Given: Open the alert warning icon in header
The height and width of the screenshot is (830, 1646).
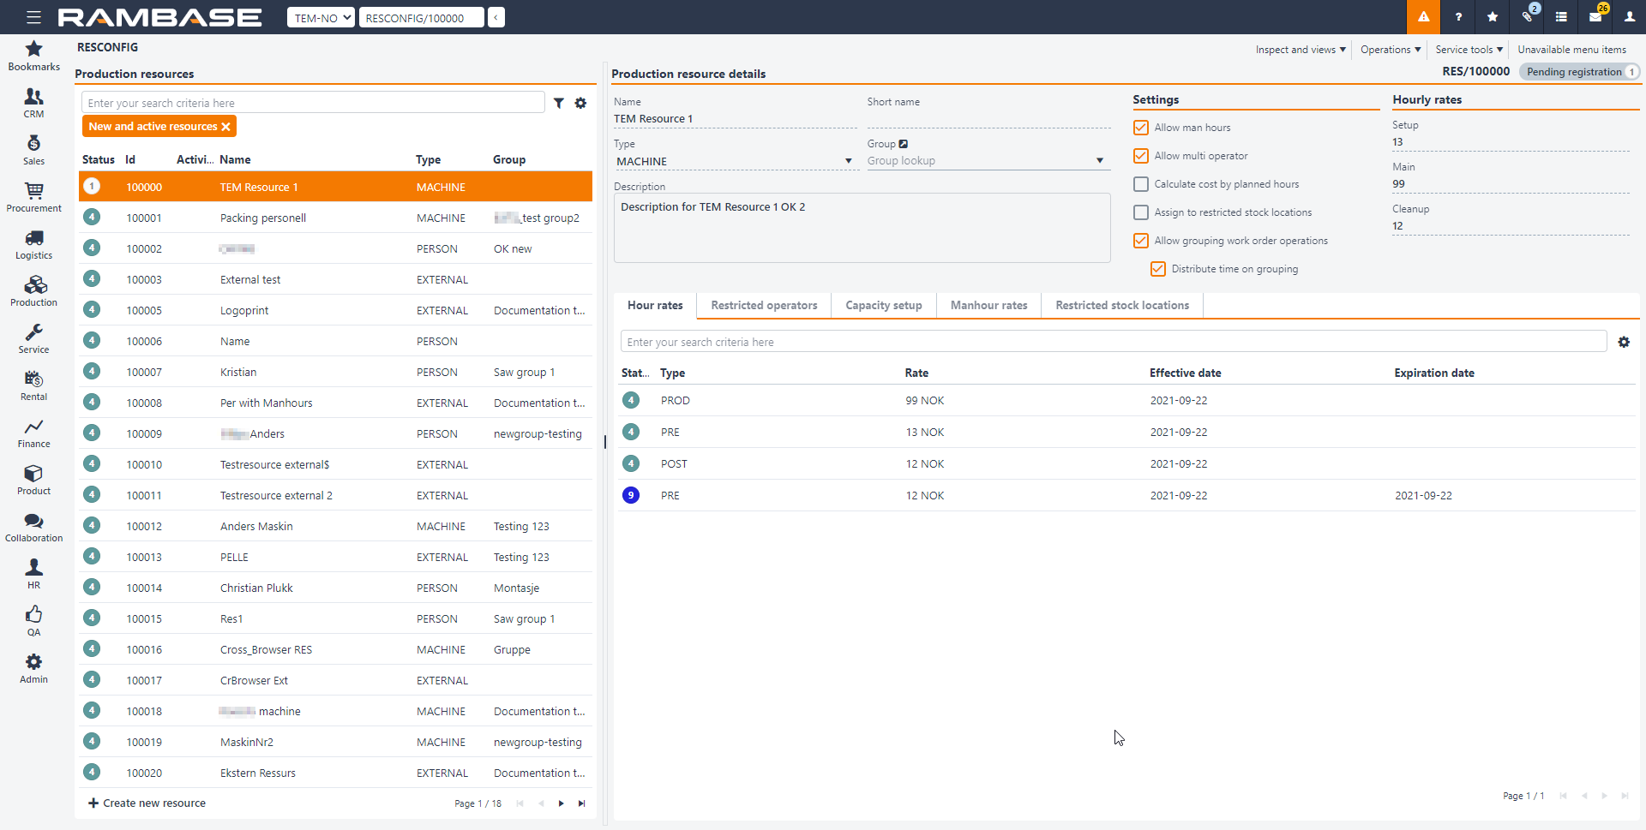Looking at the screenshot, I should click(x=1423, y=17).
